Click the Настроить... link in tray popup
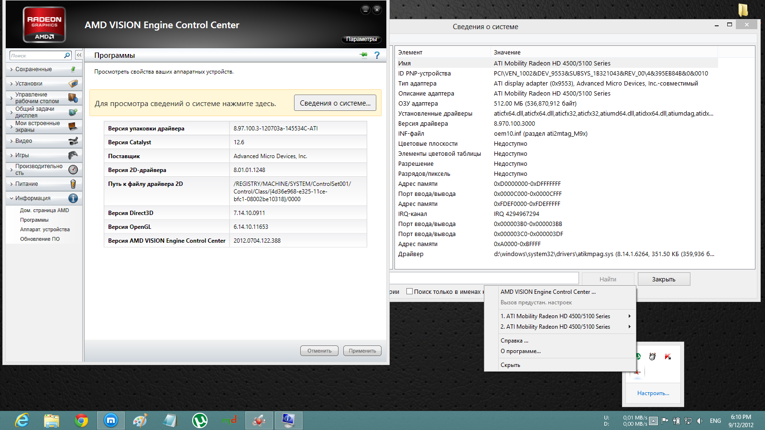 point(653,393)
